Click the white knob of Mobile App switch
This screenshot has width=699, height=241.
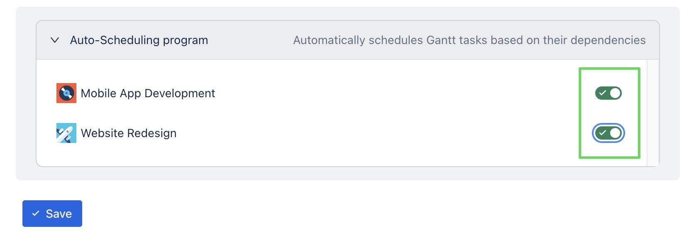[x=615, y=93]
